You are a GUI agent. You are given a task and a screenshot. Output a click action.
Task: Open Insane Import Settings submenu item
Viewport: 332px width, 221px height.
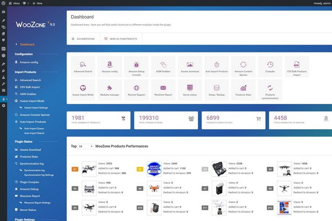tap(36, 108)
